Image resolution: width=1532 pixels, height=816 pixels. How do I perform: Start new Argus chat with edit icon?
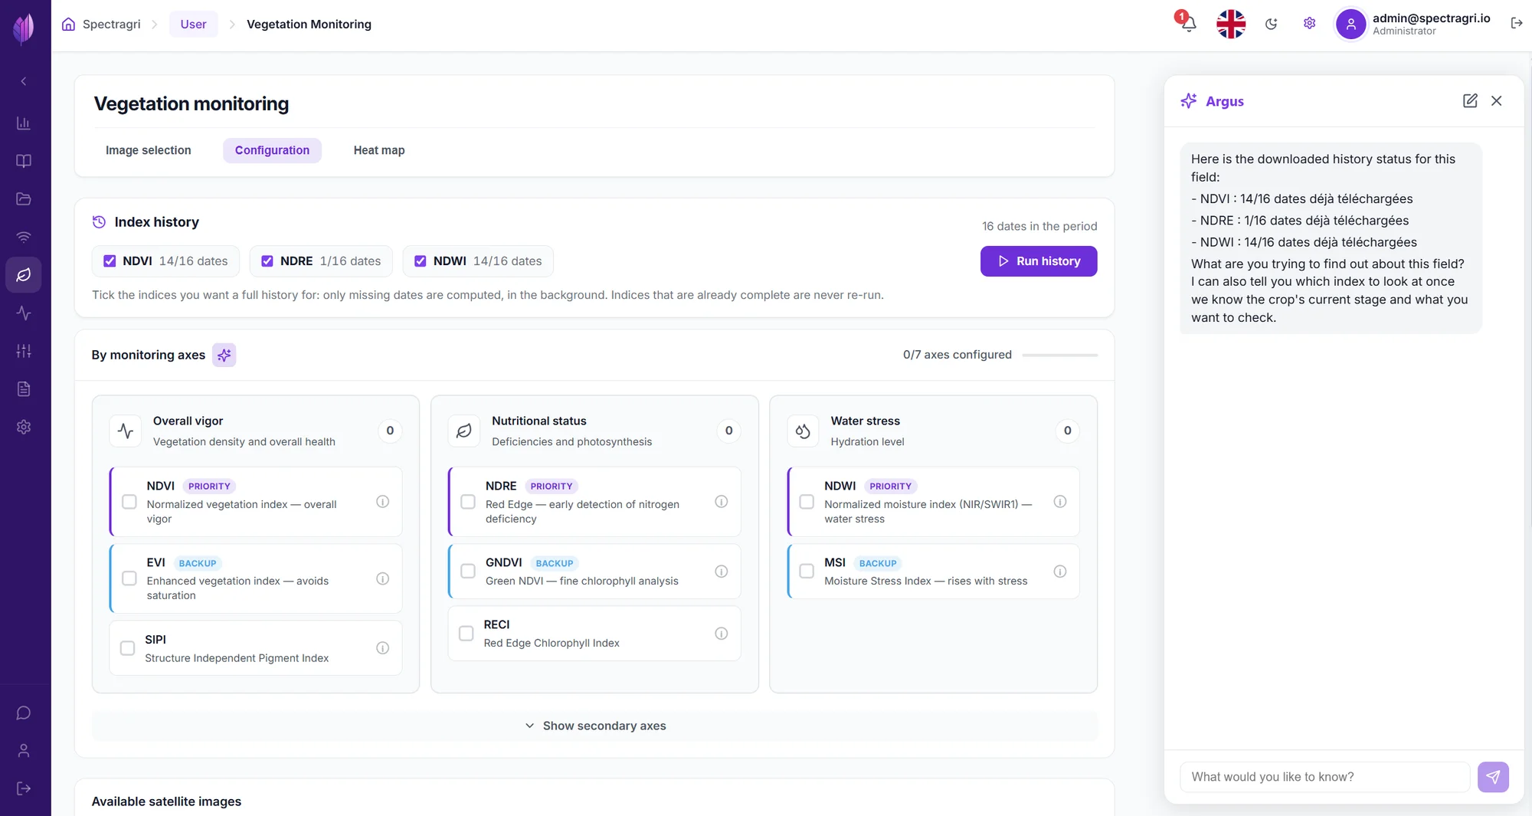click(x=1470, y=101)
